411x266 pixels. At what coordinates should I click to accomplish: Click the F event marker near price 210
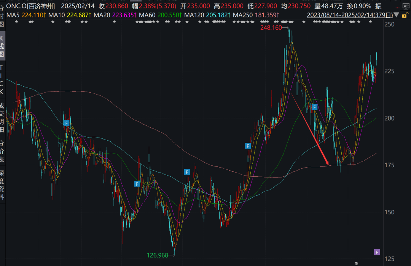point(314,107)
